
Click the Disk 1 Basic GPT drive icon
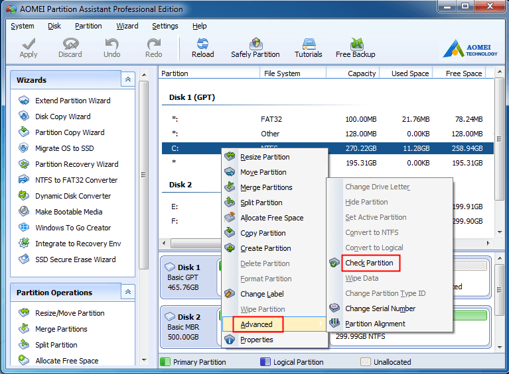(x=170, y=267)
